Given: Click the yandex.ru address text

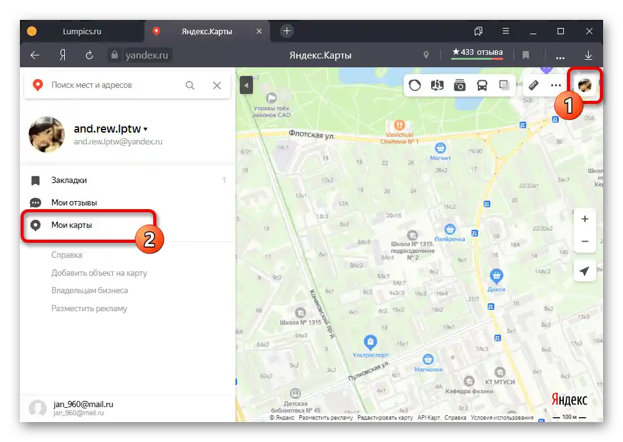Looking at the screenshot, I should pos(146,55).
